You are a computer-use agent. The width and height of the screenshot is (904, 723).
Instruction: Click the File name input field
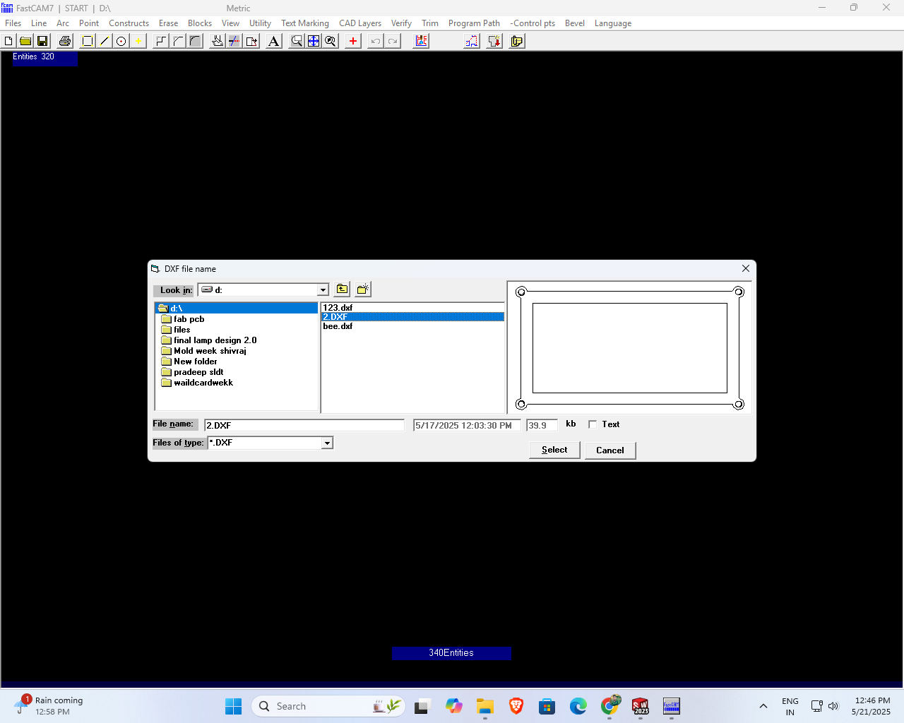[x=304, y=425]
